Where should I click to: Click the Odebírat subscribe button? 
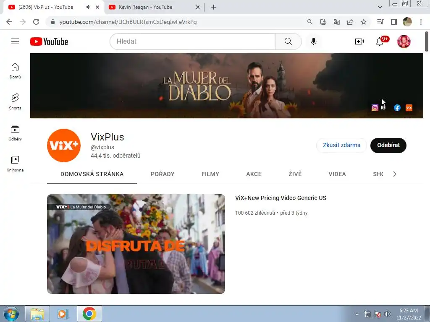pyautogui.click(x=388, y=145)
